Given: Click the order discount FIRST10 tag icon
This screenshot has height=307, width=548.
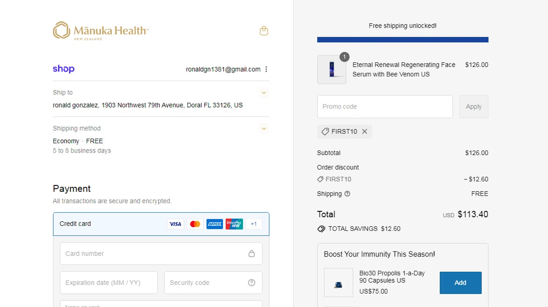Looking at the screenshot, I should [320, 179].
